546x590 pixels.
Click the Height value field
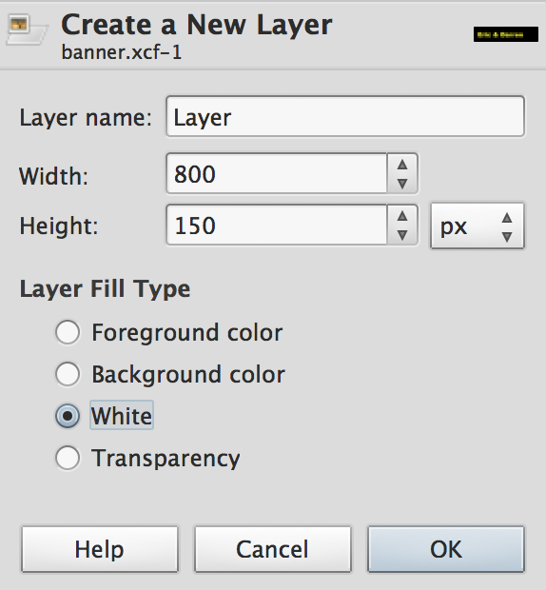pyautogui.click(x=277, y=225)
